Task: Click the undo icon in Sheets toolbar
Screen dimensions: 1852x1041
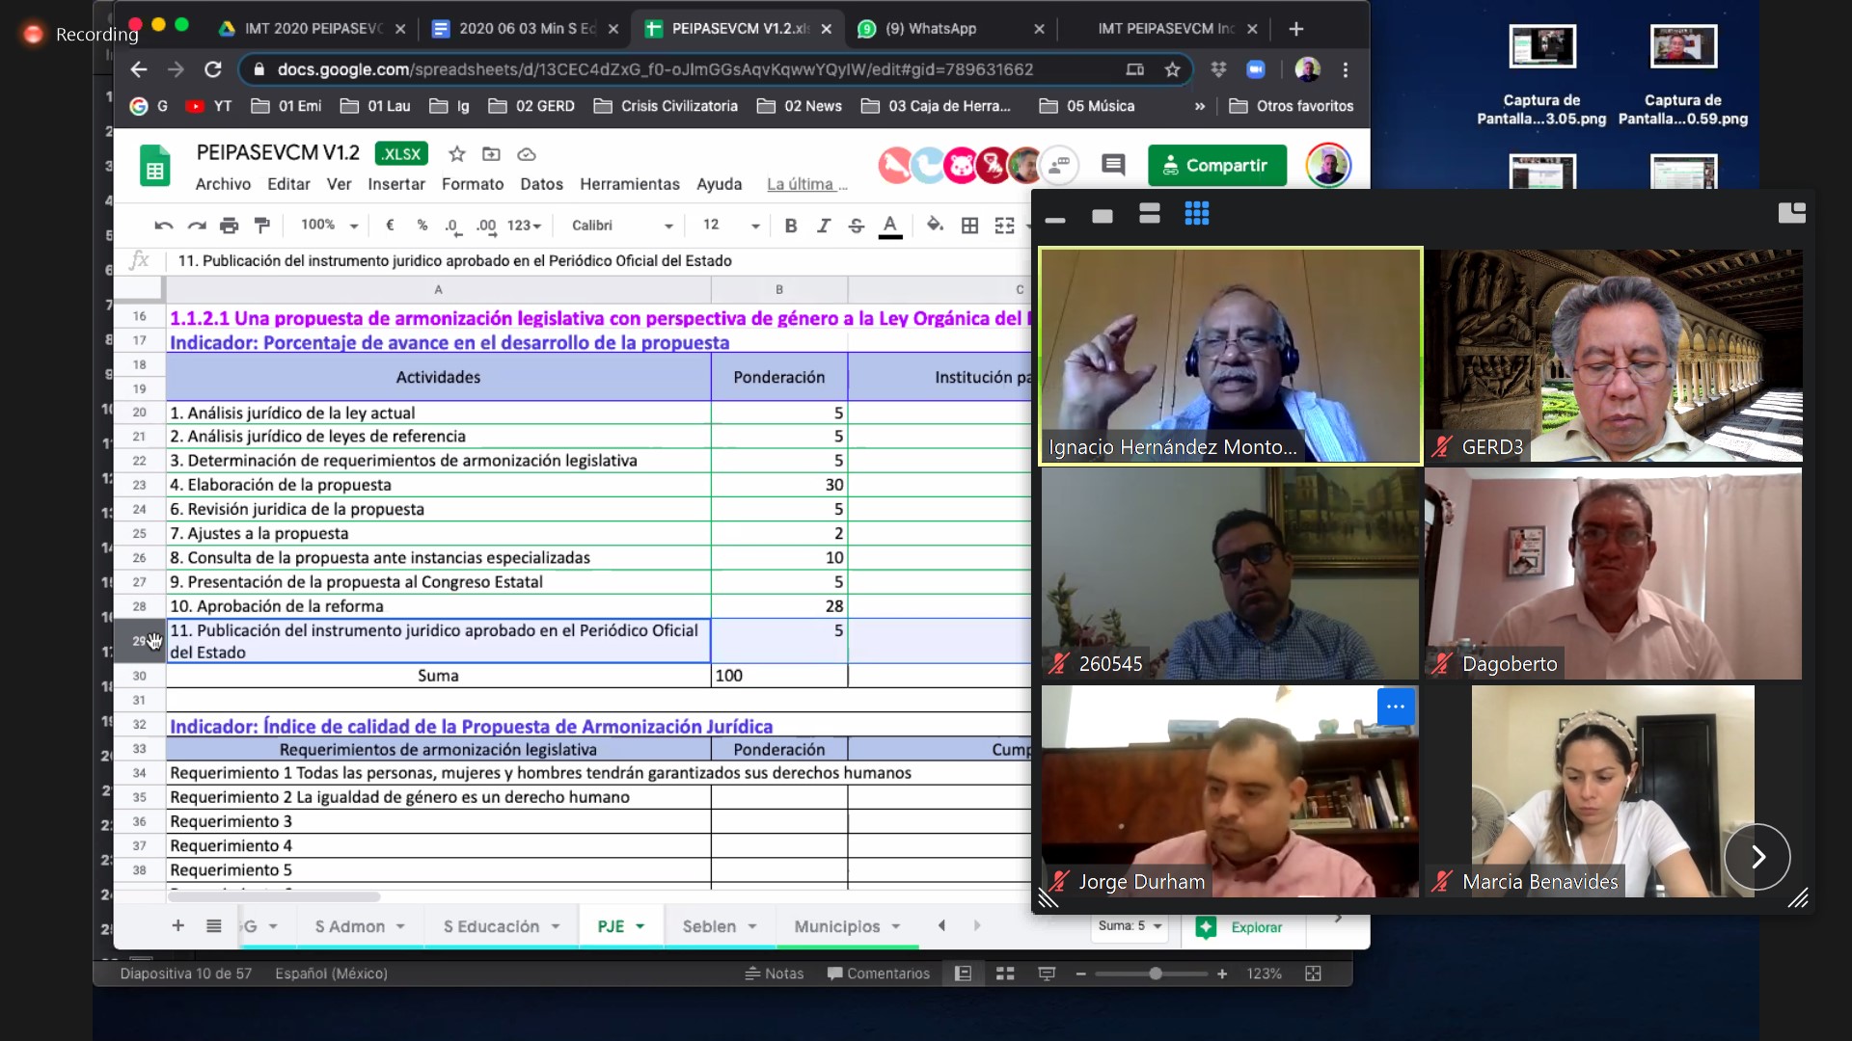Action: 164,226
